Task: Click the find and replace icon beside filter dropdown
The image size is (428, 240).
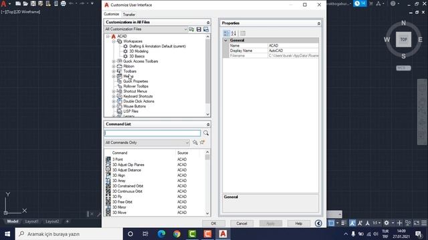Action: click(195, 142)
